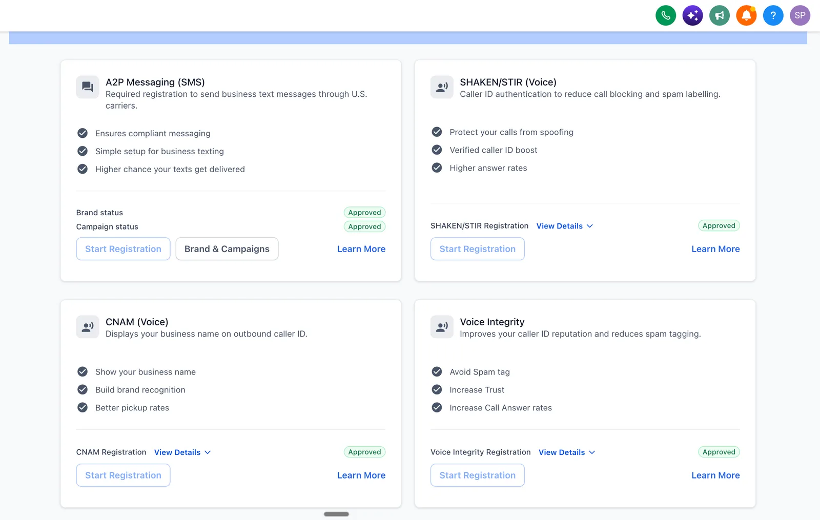Expand View Details for Voice Integrity Registration
This screenshot has height=520, width=820.
pyautogui.click(x=567, y=452)
